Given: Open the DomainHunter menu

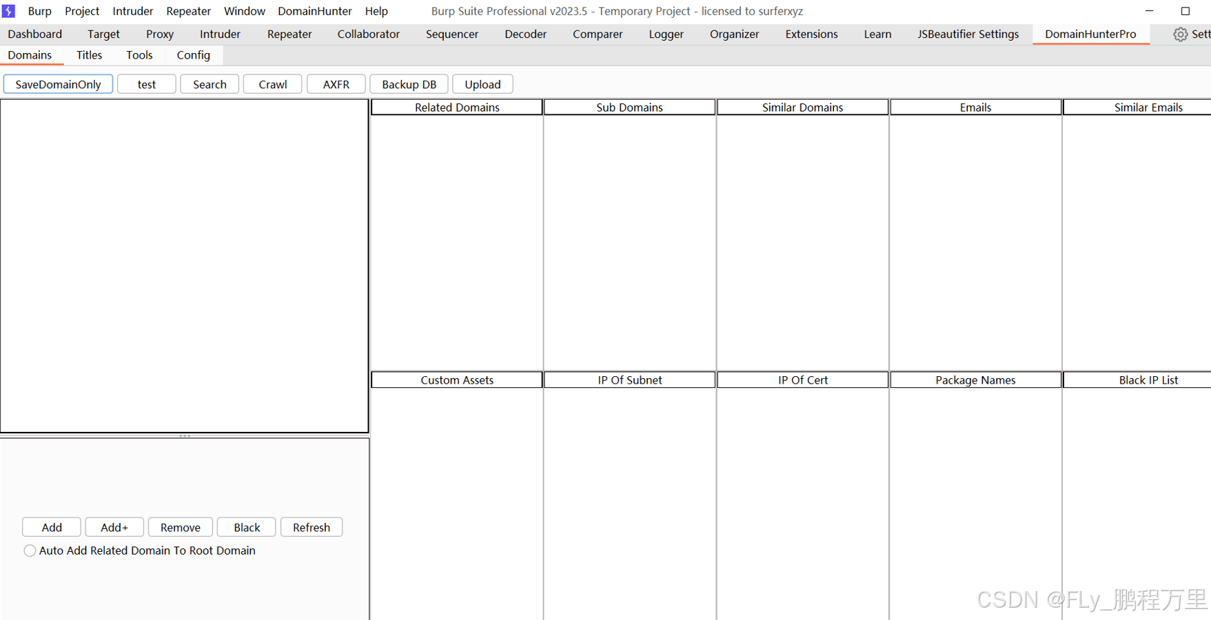Looking at the screenshot, I should 315,11.
